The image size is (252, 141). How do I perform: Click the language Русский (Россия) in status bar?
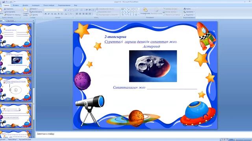pos(25,139)
